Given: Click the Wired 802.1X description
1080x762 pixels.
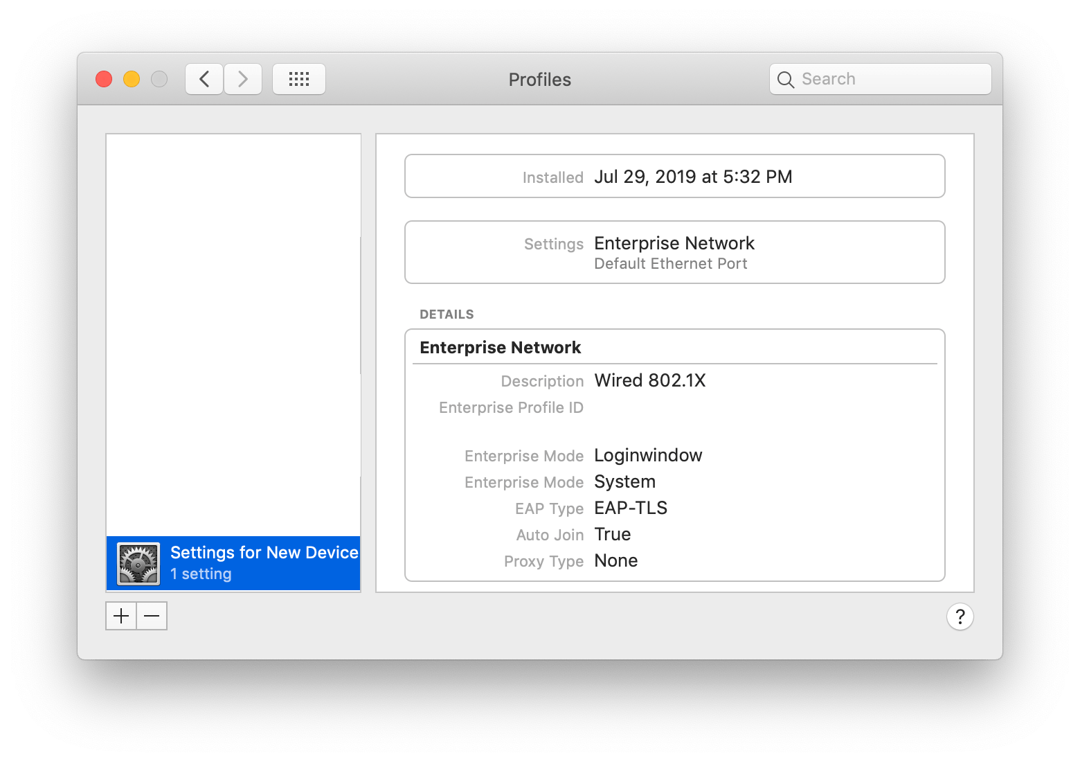Looking at the screenshot, I should pos(649,380).
